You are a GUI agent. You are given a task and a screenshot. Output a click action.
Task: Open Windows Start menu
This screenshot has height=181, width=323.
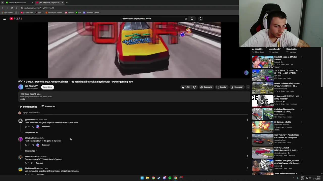tap(142, 178)
